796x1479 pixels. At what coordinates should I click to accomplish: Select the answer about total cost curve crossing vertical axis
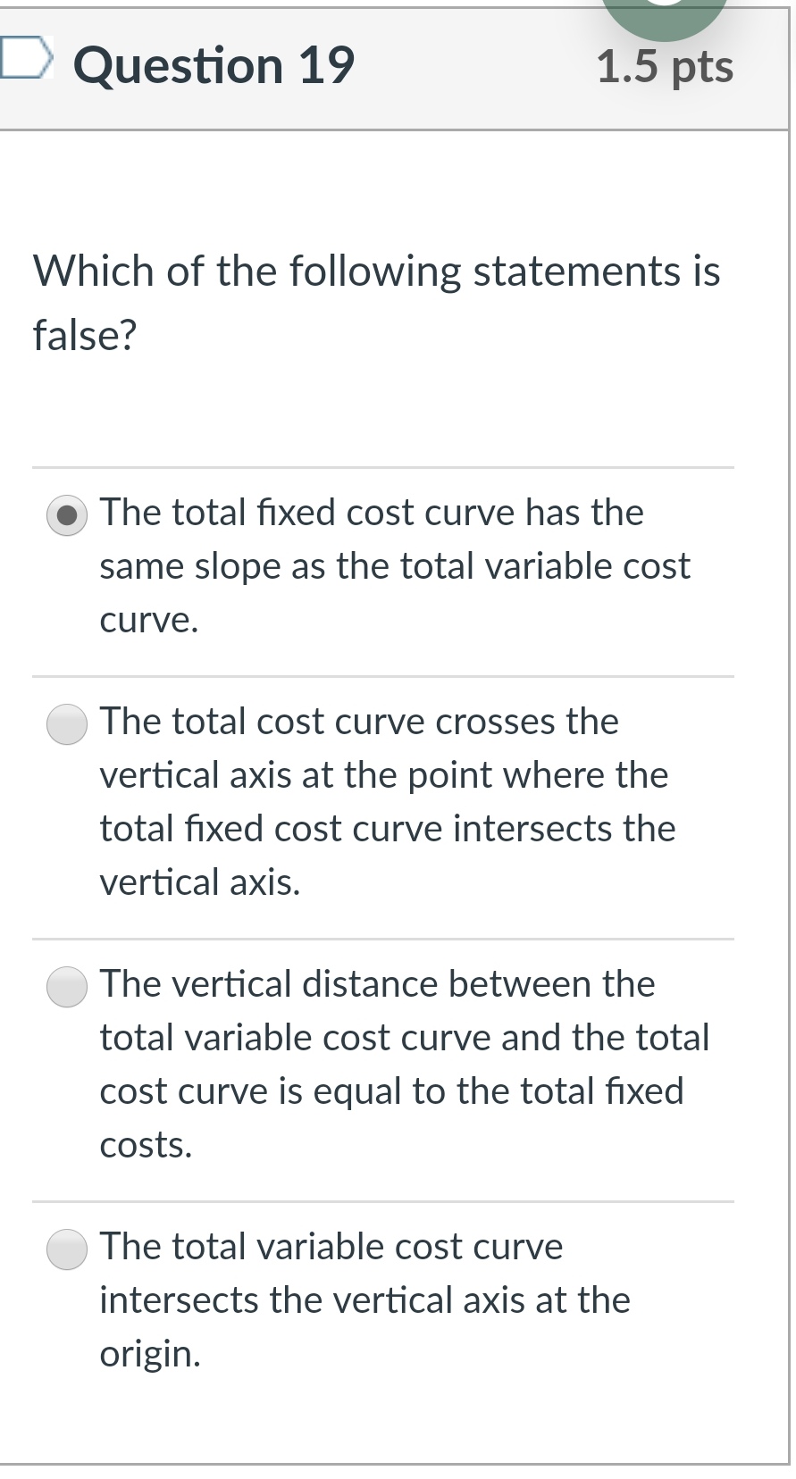click(66, 725)
